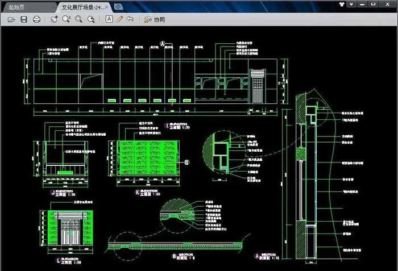Choose the zoom in/out magnifier tool

click(x=67, y=19)
